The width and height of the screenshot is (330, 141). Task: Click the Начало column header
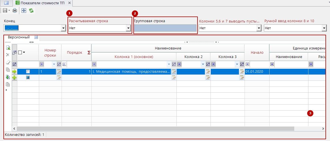257,52
